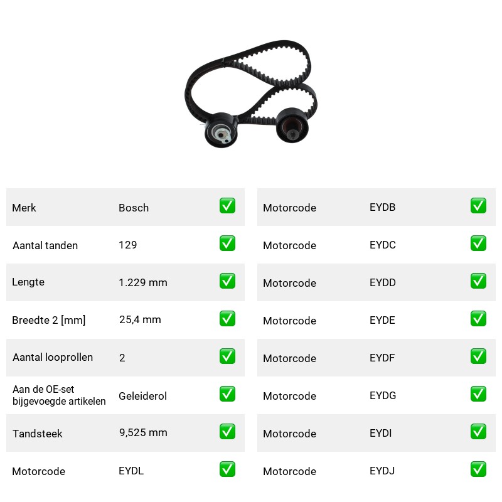Click the checkmark for Motorcode EYDF
This screenshot has height=502, width=502.
pos(478,356)
